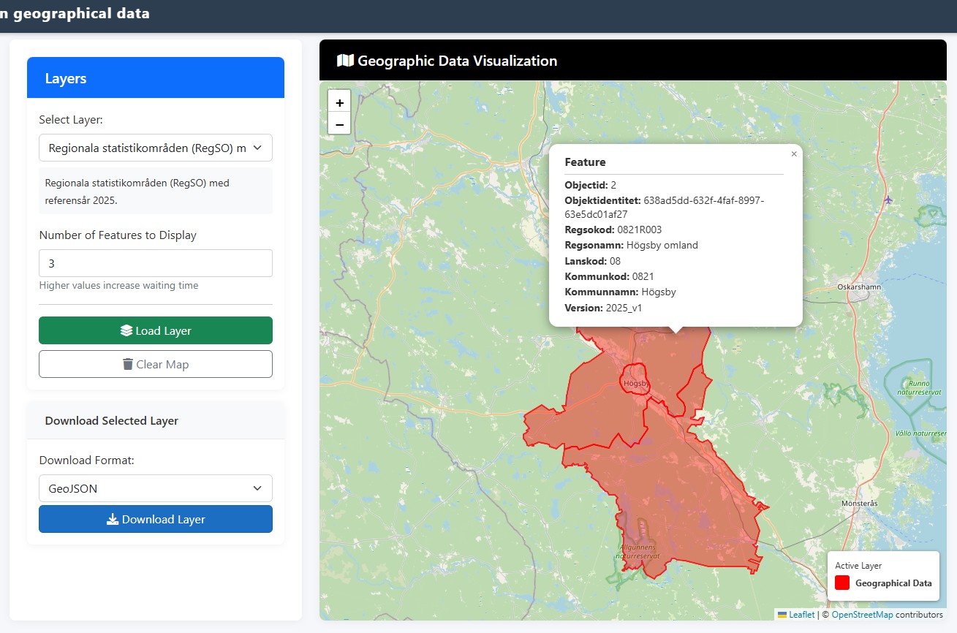Click the Clear Map button
957x633 pixels.
point(156,364)
